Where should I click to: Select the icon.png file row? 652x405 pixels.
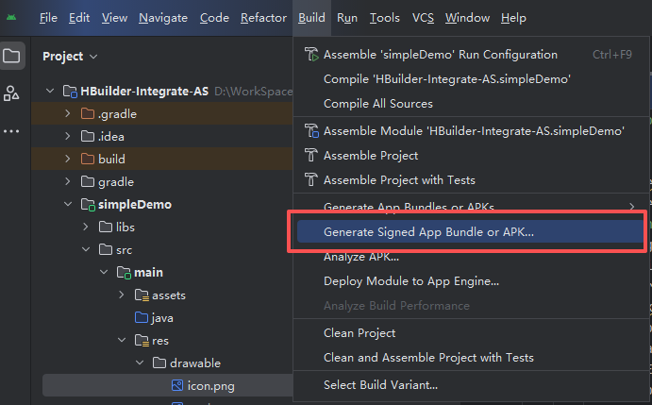coord(168,385)
